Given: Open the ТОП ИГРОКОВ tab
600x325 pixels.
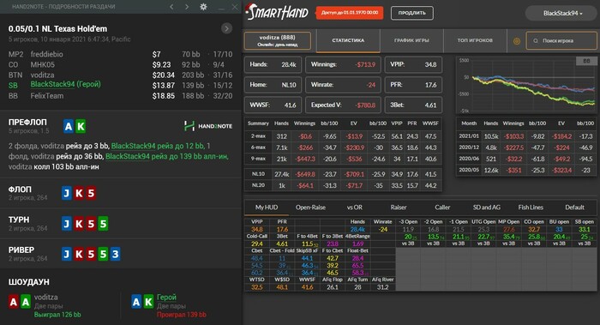Looking at the screenshot, I should pyautogui.click(x=475, y=40).
